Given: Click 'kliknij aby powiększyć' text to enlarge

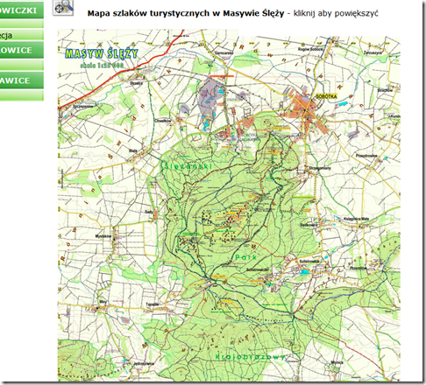Looking at the screenshot, I should (336, 13).
